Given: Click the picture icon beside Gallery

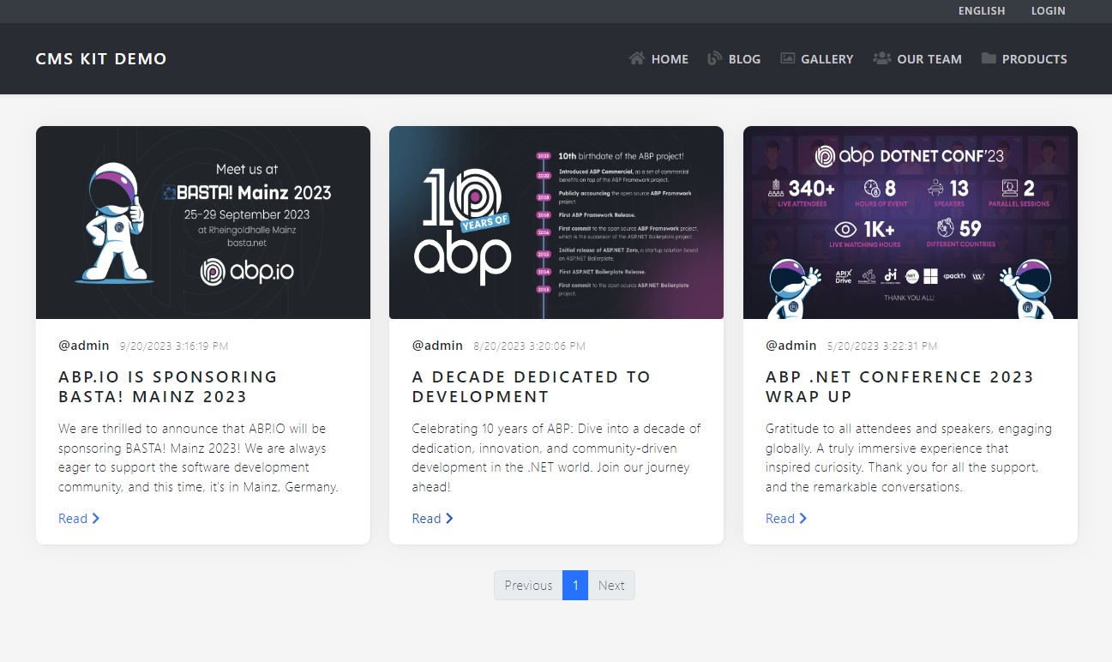Looking at the screenshot, I should click(x=787, y=58).
